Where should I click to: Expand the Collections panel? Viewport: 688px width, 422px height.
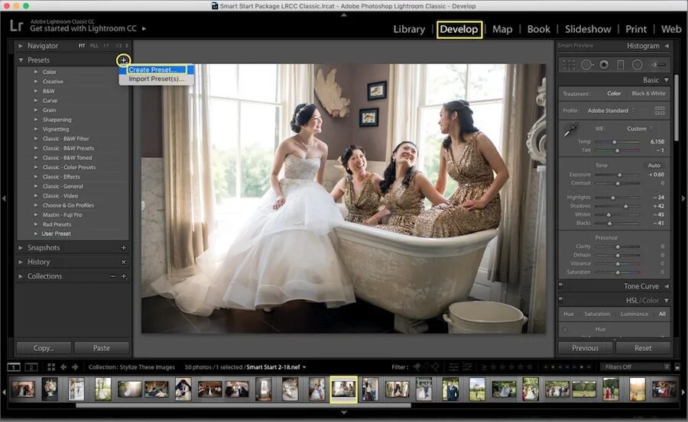coord(21,276)
